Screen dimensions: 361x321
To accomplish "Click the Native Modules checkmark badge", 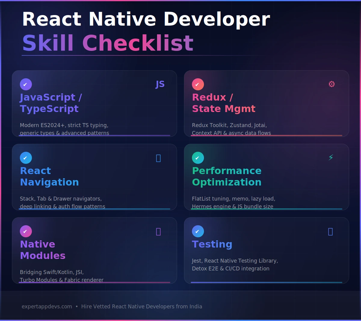I will 26,231.
